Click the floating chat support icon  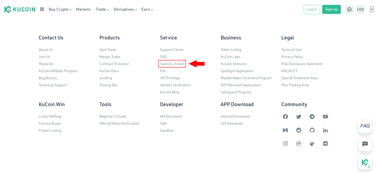365,144
